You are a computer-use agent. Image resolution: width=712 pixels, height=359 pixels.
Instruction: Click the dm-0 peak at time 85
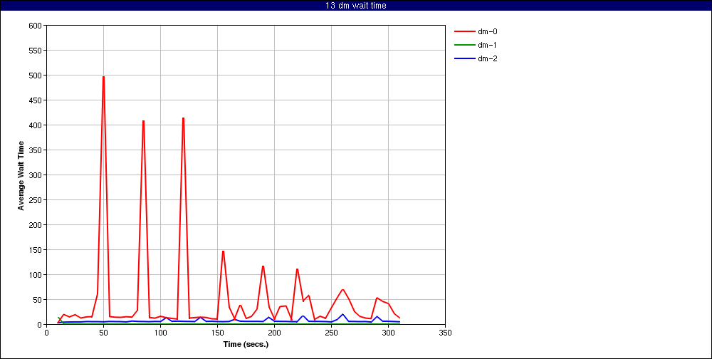coord(144,121)
